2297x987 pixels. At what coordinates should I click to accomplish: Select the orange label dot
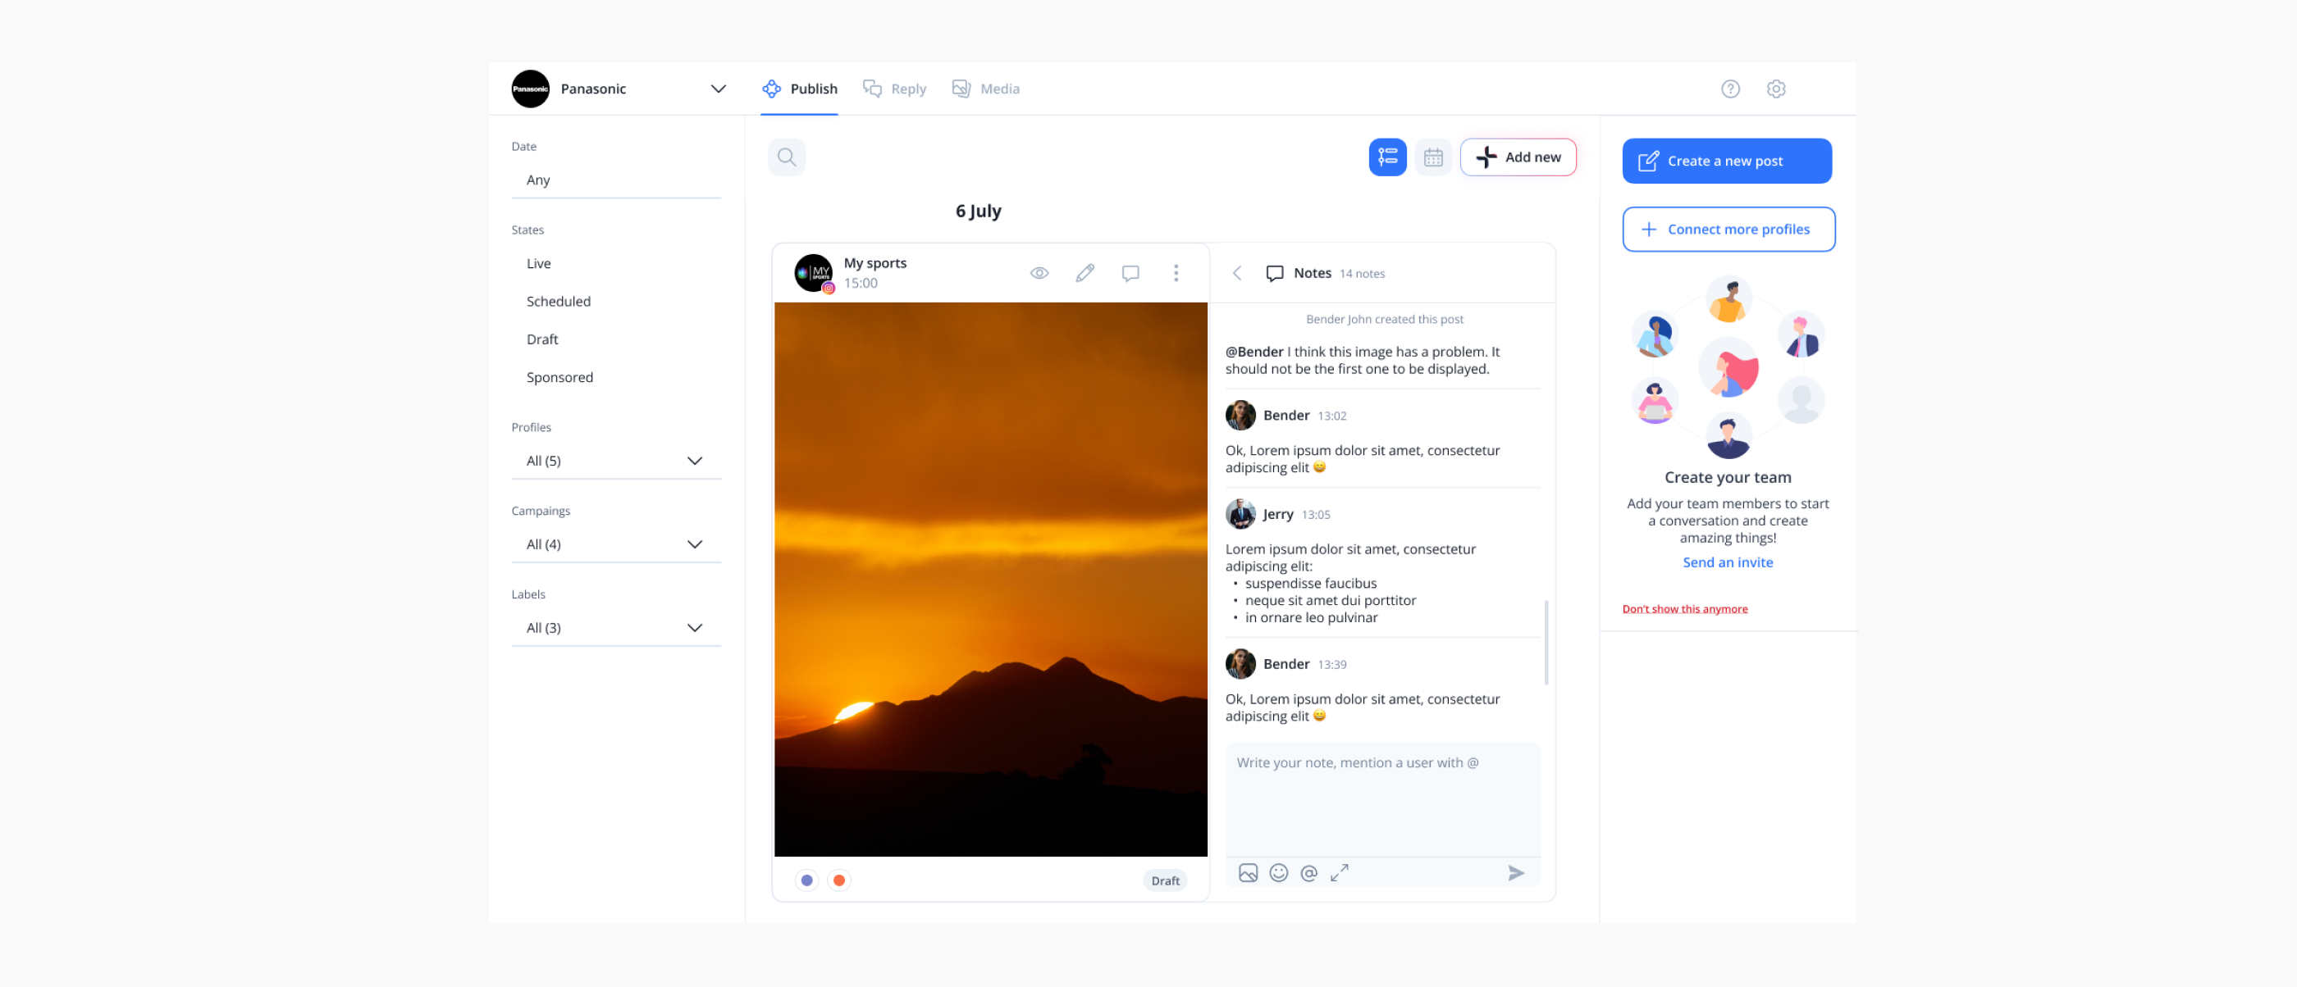click(839, 880)
